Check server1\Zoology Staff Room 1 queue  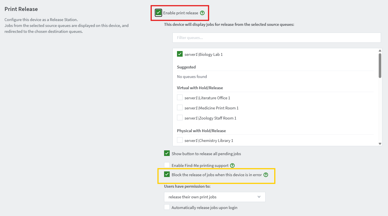(180, 118)
